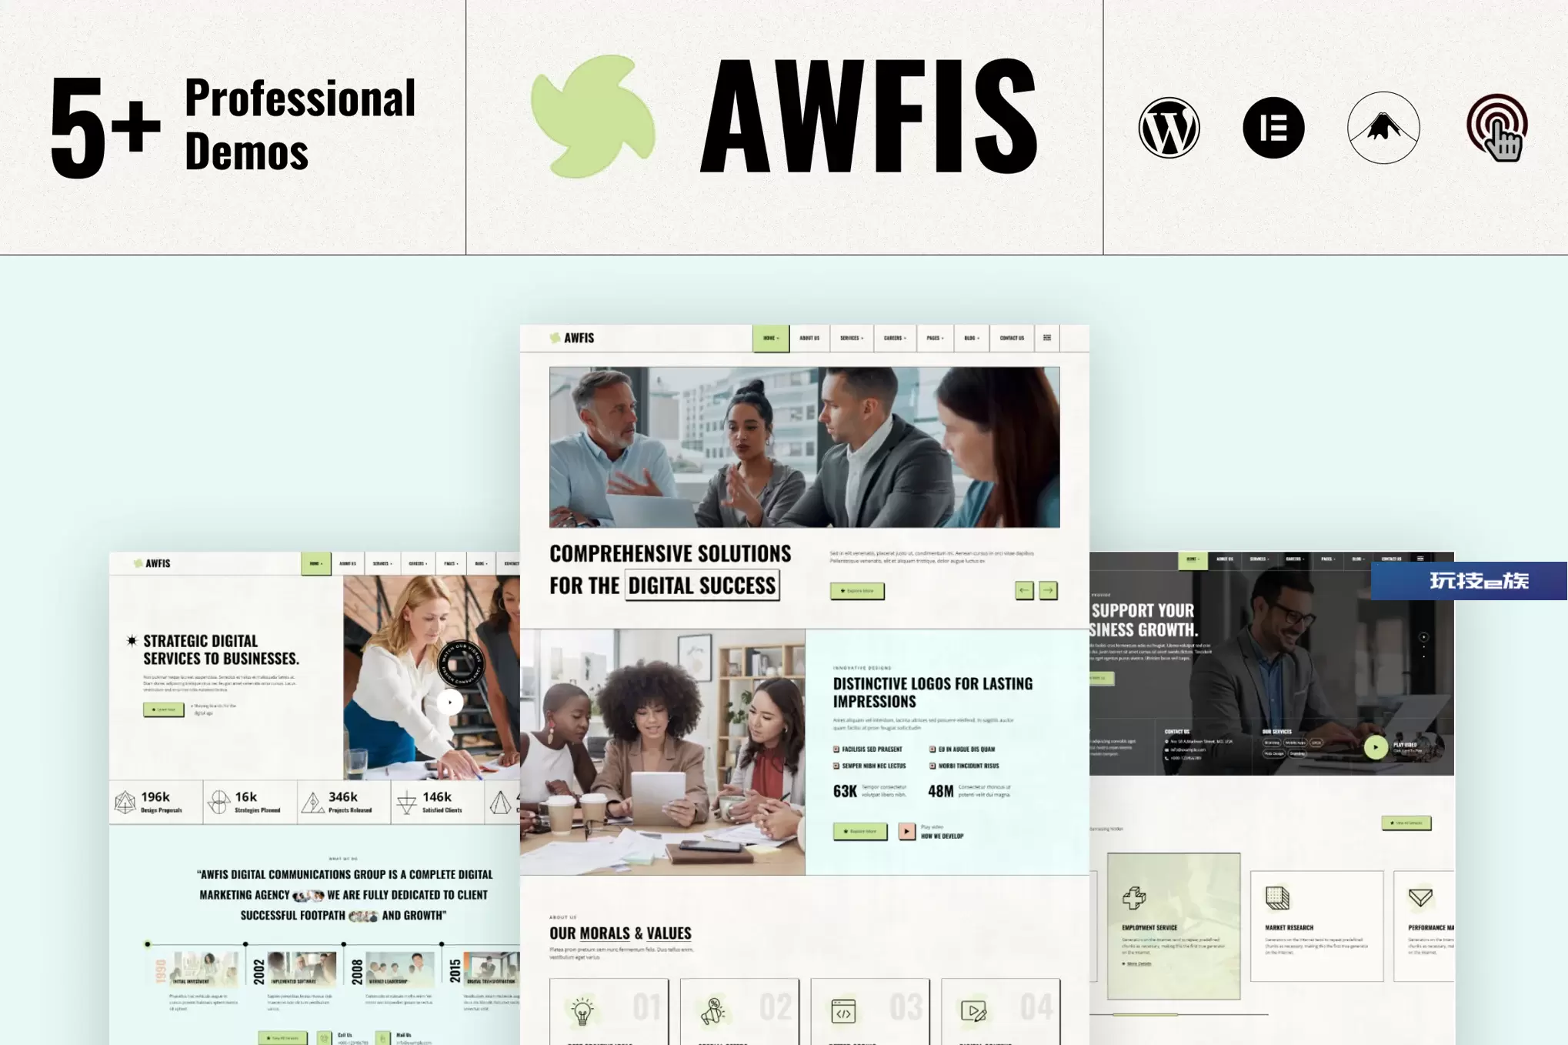Expand the Careers dropdown in center demo nav
The width and height of the screenshot is (1568, 1045).
click(x=895, y=338)
